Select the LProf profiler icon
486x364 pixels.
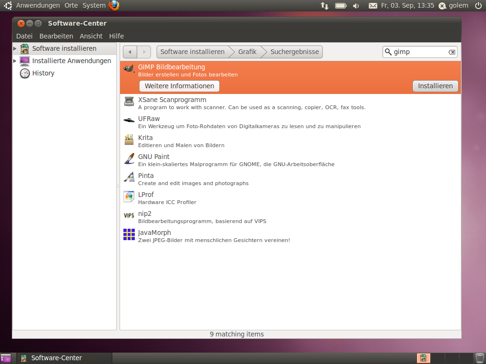[129, 196]
